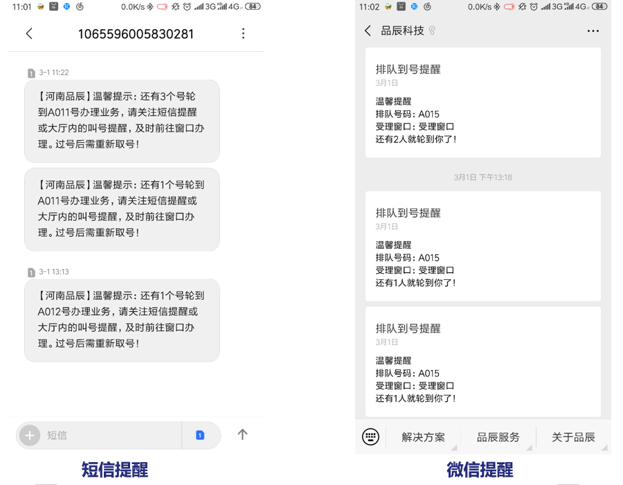623x485 pixels.
Task: Tap the SIM icon beside 3-1 11:22
Action: point(31,73)
